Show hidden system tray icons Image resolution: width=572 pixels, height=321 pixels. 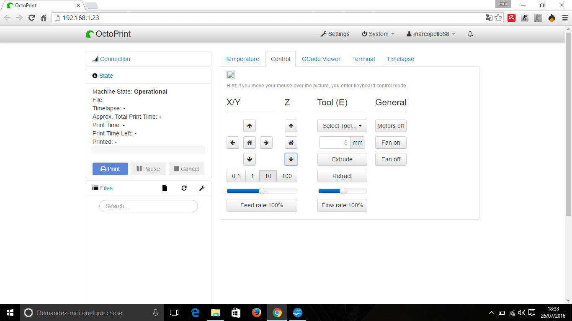pos(492,313)
